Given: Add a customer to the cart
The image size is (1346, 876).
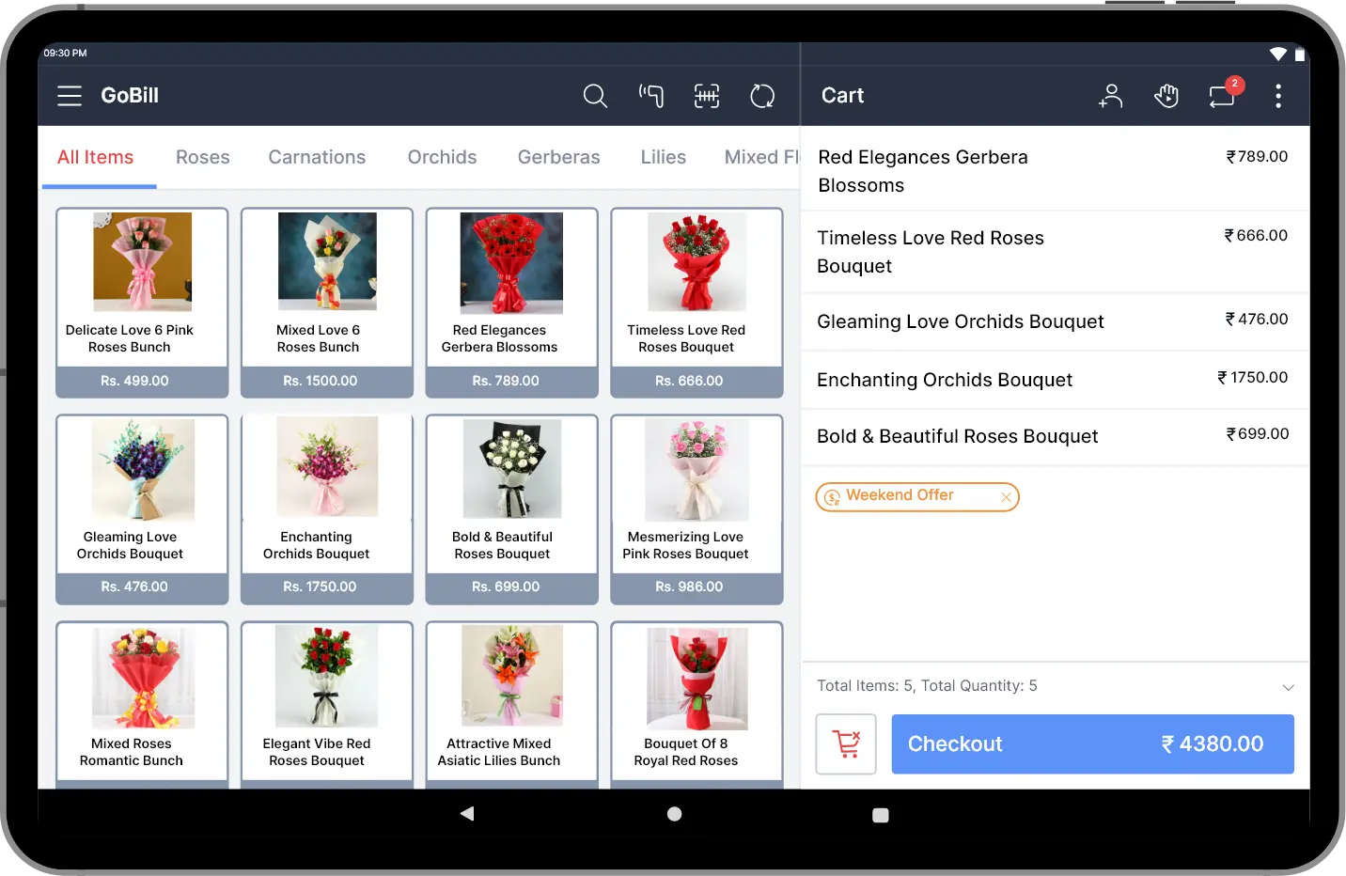Looking at the screenshot, I should pos(1110,96).
